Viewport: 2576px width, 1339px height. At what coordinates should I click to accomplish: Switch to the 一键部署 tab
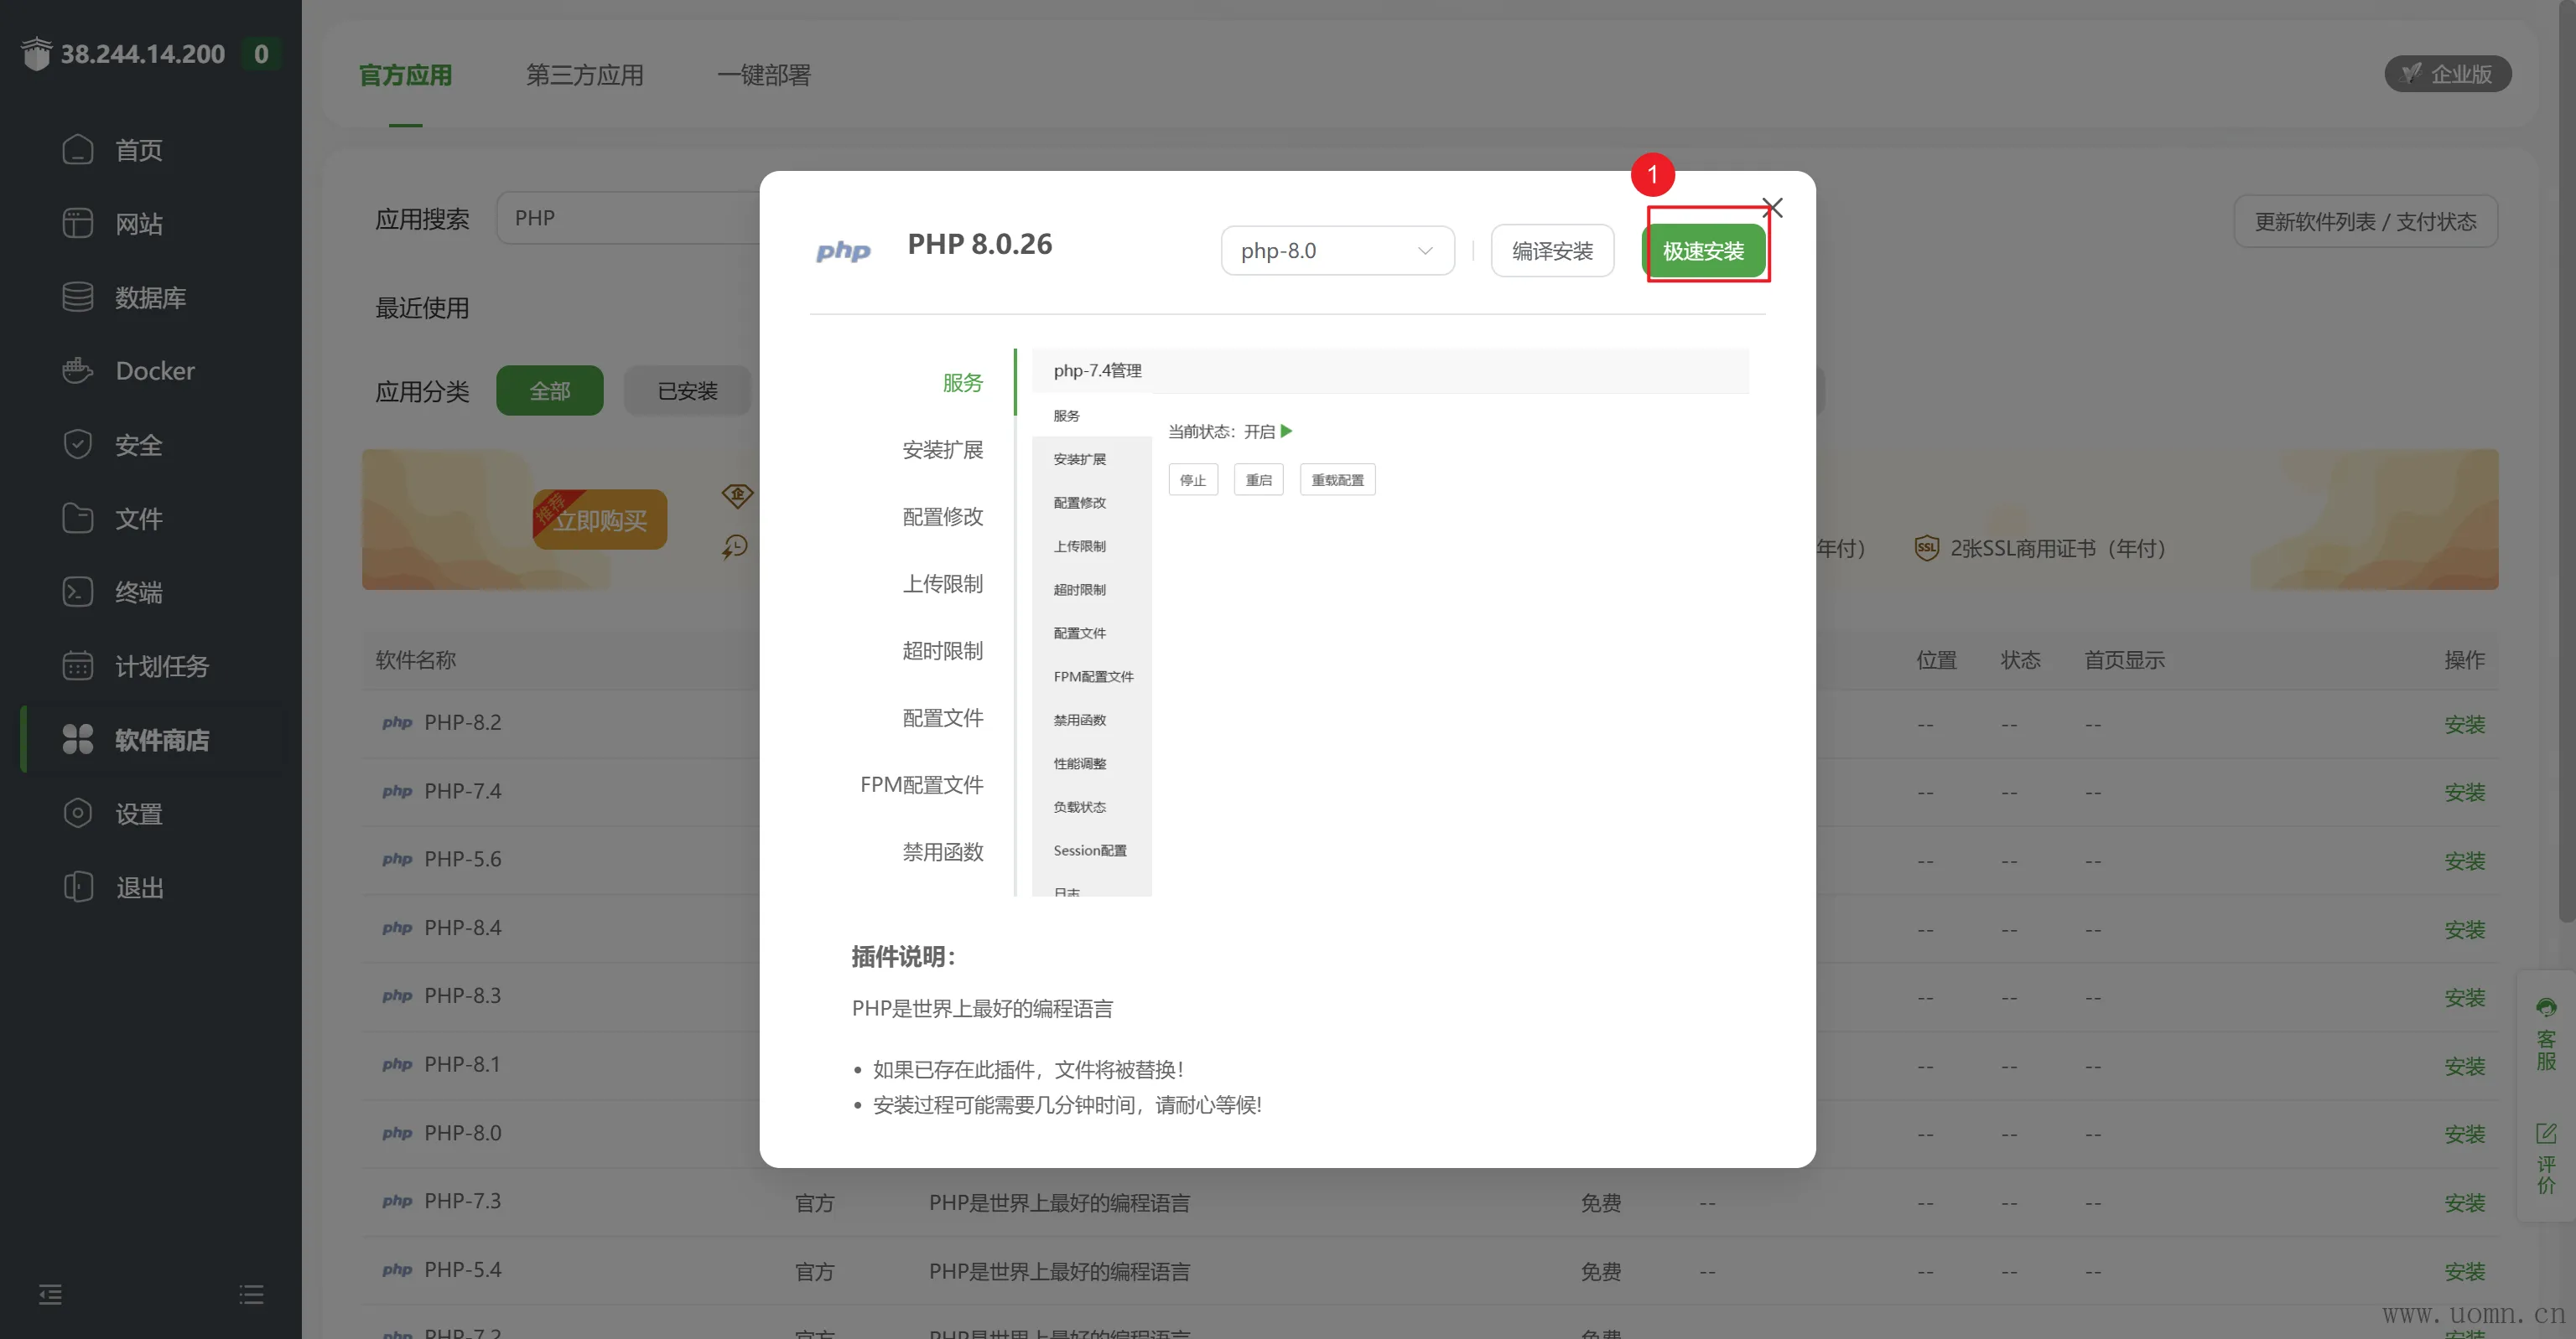coord(763,75)
